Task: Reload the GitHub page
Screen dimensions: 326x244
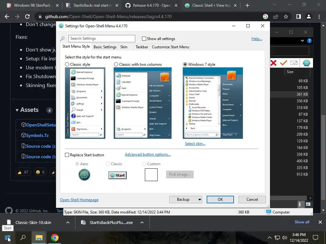Action: pyautogui.click(x=27, y=17)
